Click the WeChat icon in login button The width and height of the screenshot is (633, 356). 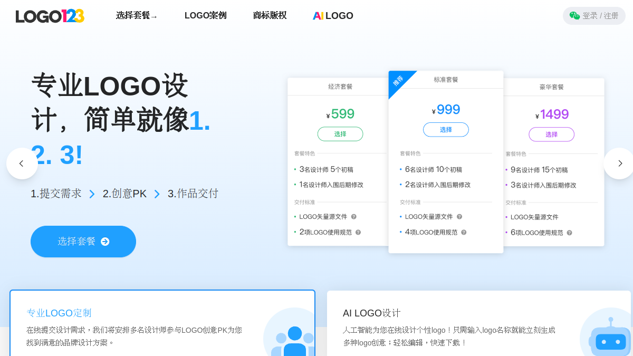coord(574,16)
